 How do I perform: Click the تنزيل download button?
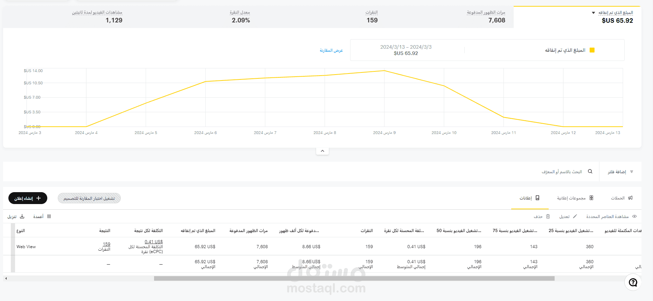click(16, 217)
